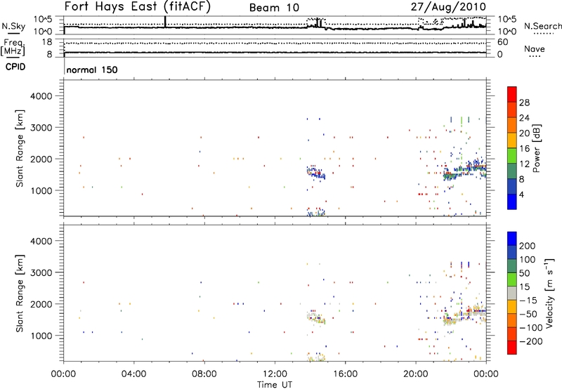Click the 2000 km tick on velocity panel
The height and width of the screenshot is (389, 562).
41,304
